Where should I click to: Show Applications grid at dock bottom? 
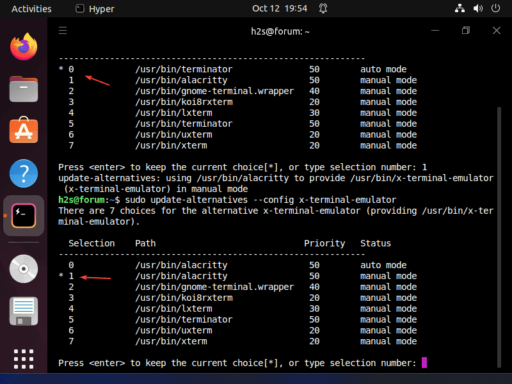pyautogui.click(x=24, y=358)
